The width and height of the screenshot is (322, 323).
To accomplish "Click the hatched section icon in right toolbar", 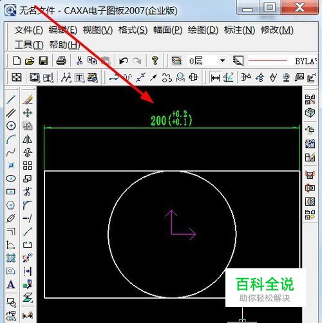I will pos(310,201).
